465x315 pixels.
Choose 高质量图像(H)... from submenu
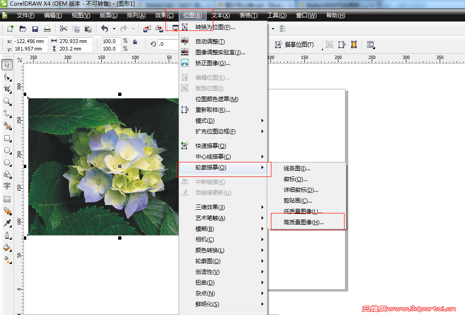(307, 222)
